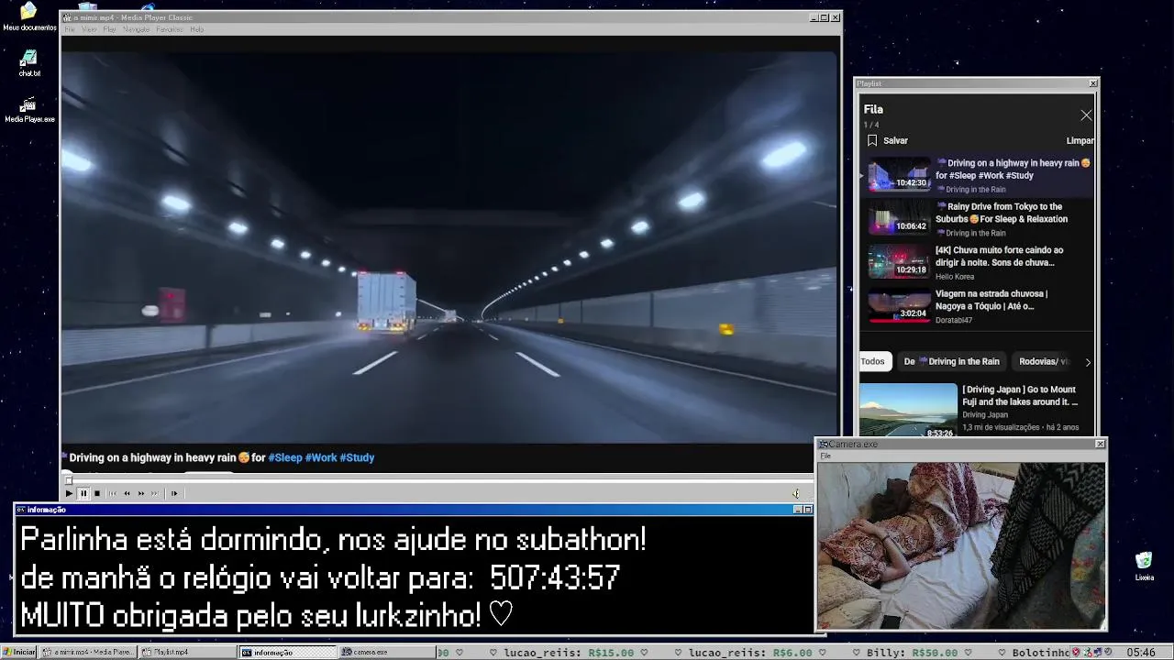1174x660 pixels.
Task: Select Viagem na estrada chuvosa thumbnail
Action: click(899, 305)
